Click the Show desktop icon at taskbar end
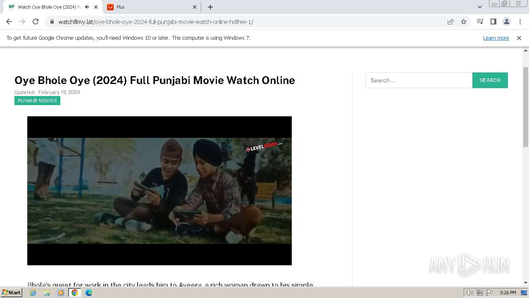Viewport: 529px width, 298px height. pos(524,293)
